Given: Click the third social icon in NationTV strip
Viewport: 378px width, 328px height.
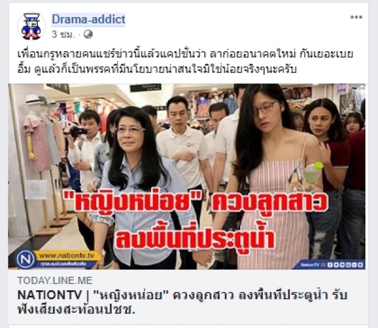Looking at the screenshot, I should 342,265.
